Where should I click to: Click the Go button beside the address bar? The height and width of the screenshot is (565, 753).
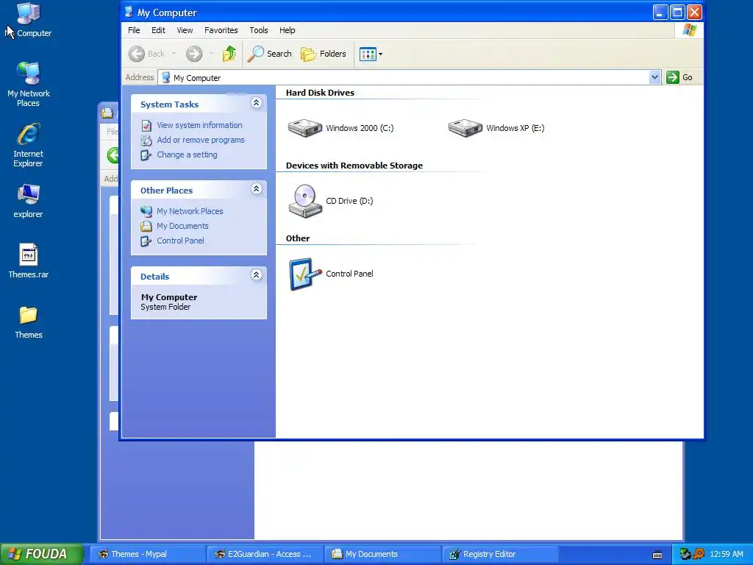click(679, 77)
